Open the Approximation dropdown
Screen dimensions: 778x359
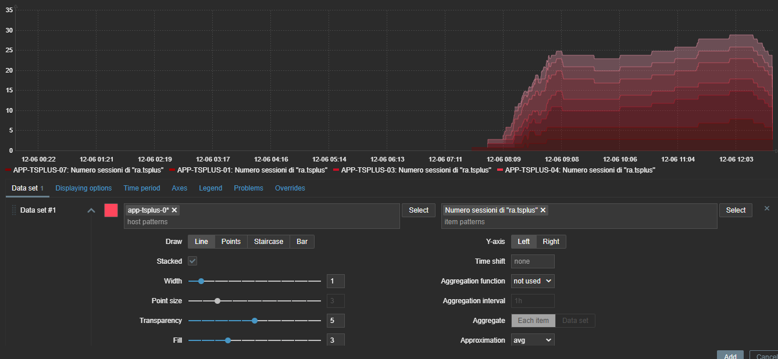533,340
